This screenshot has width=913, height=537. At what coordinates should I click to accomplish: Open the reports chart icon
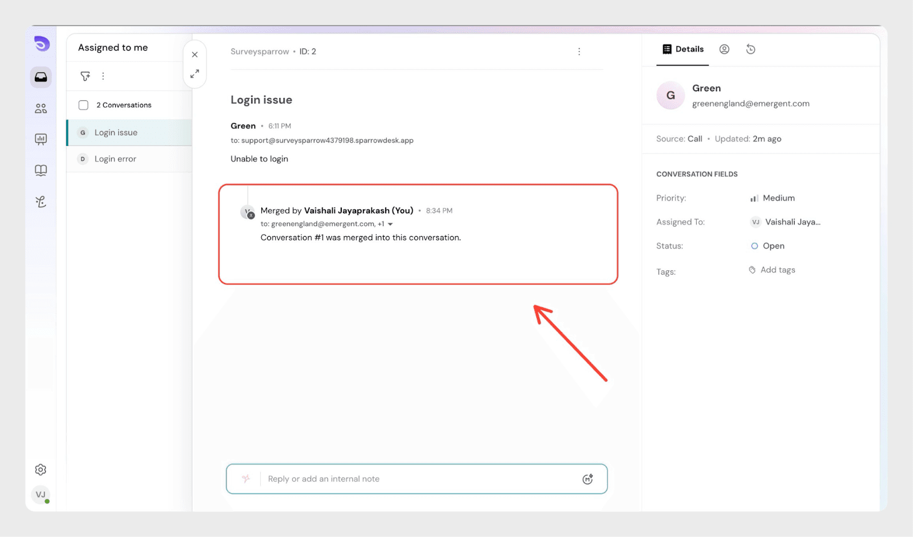41,139
